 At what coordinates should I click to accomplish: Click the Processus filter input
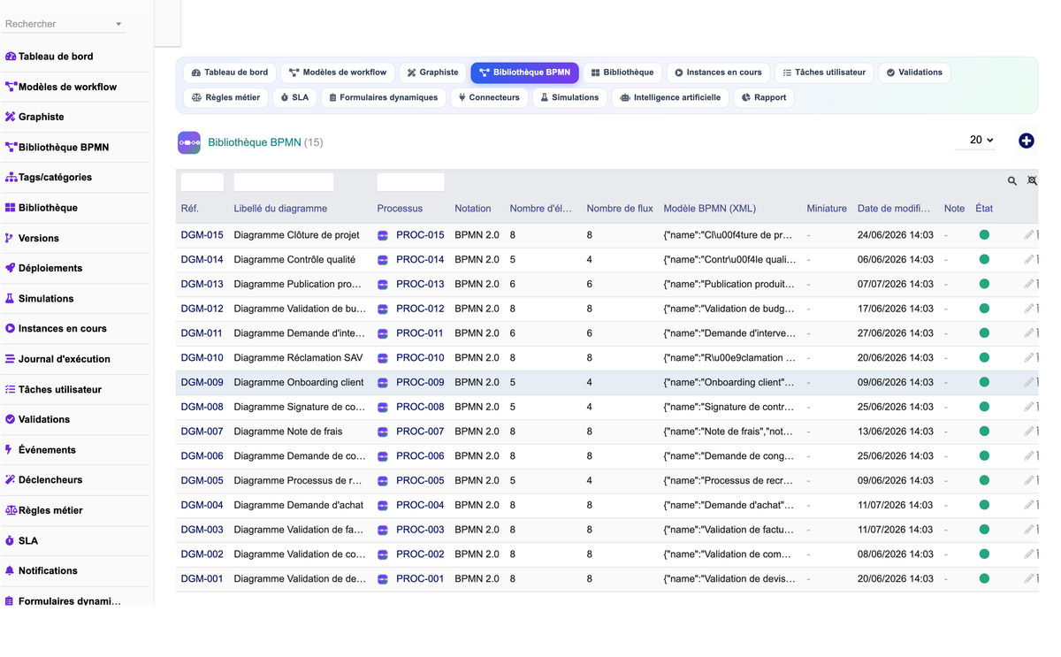point(410,182)
